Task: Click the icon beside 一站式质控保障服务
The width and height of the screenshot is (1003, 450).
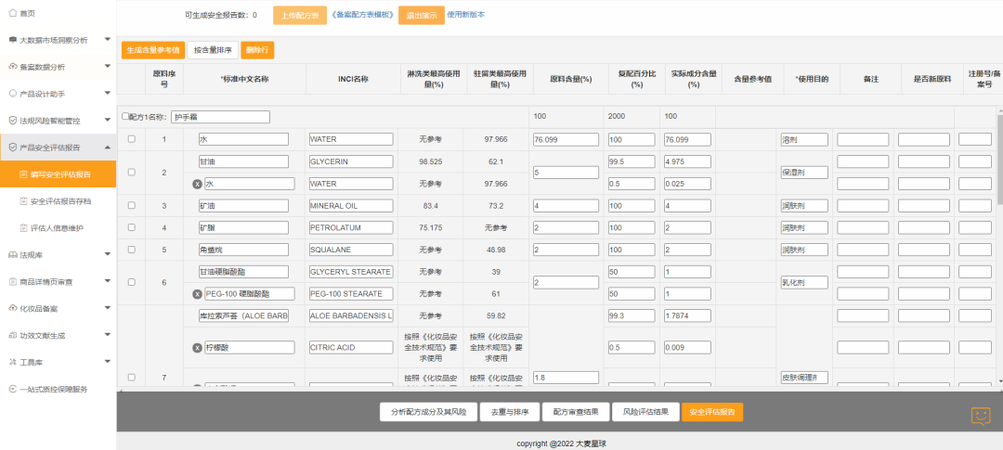Action: tap(13, 389)
